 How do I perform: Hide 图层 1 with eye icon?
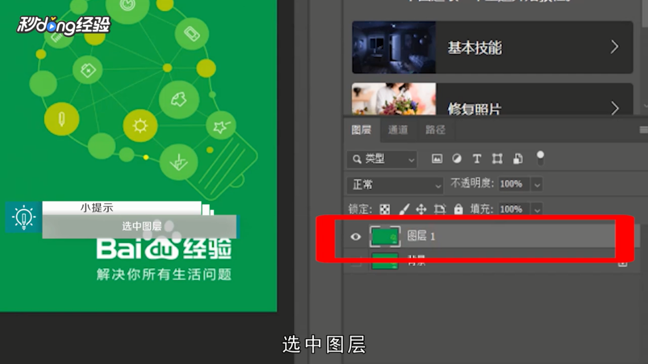pos(355,237)
